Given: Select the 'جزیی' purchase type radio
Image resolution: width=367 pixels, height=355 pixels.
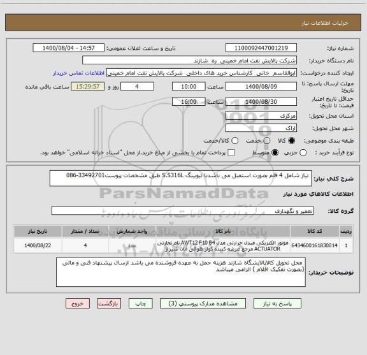Looking at the screenshot, I should click(303, 153).
